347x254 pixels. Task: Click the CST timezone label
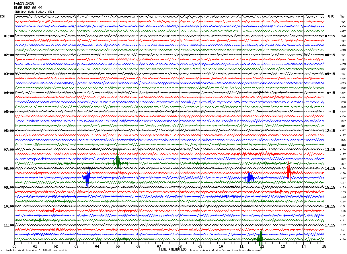pyautogui.click(x=3, y=16)
